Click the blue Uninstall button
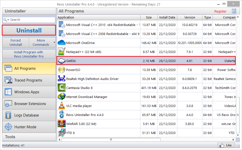The width and height of the screenshot is (242, 150). tap(29, 30)
